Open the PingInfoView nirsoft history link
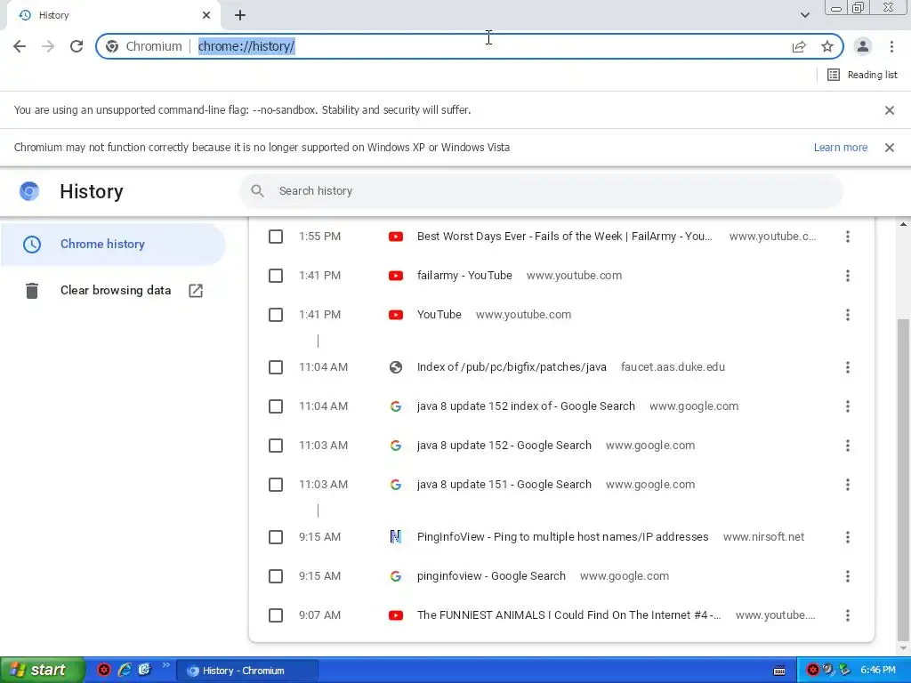The width and height of the screenshot is (911, 683). click(x=563, y=537)
